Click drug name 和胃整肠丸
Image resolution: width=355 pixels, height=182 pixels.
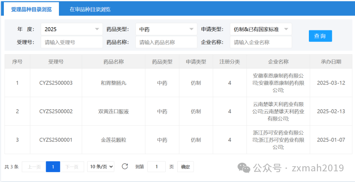pos(114,83)
